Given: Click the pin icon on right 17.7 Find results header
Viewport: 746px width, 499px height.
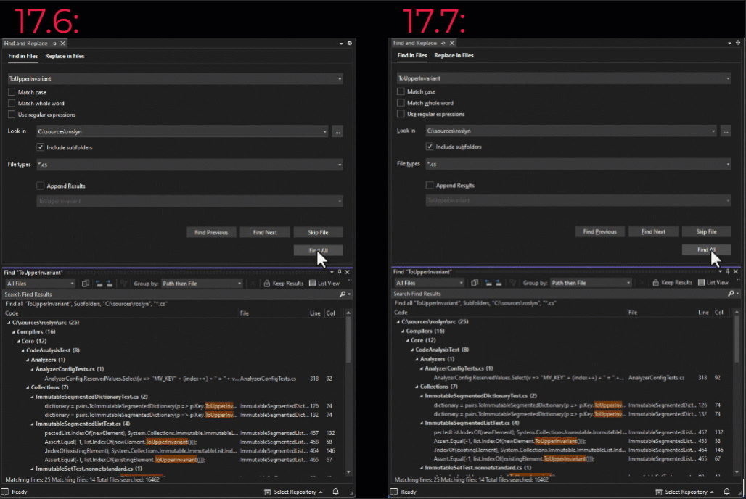Looking at the screenshot, I should (729, 272).
